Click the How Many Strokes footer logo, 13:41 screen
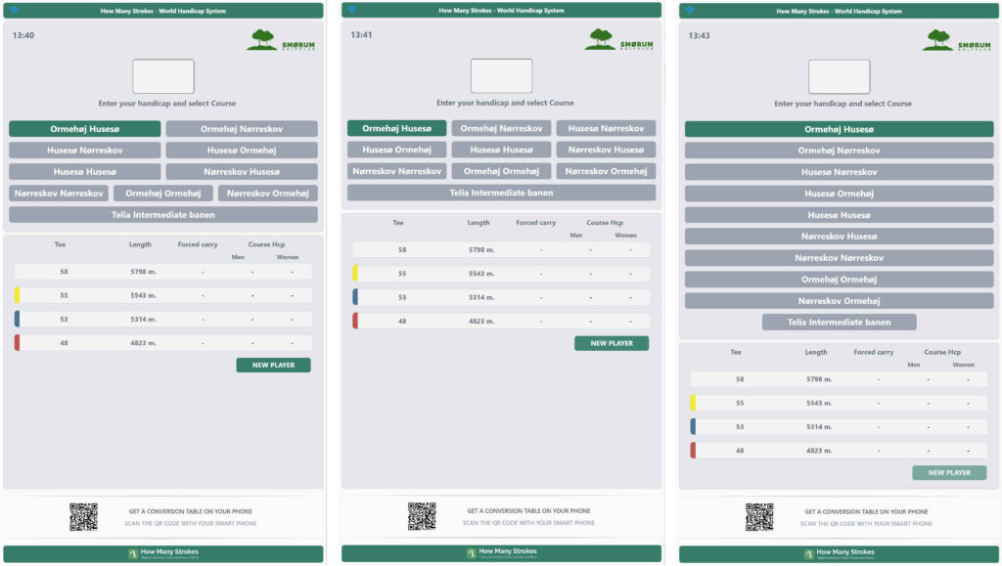 [x=502, y=552]
